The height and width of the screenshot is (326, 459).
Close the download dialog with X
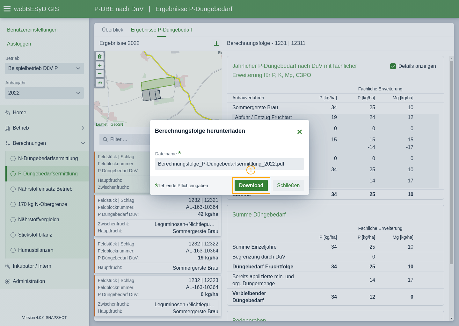(300, 132)
